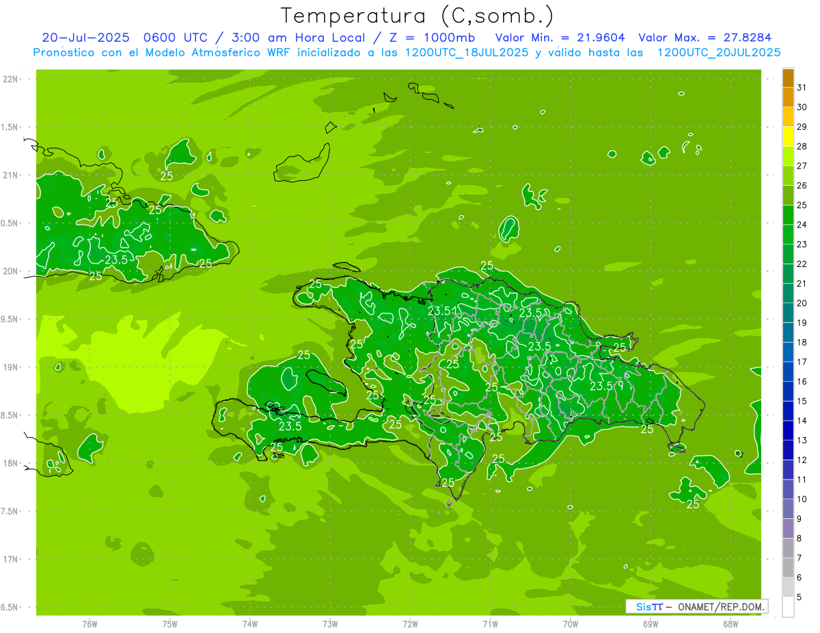Viewport: 820px width, 633px height.
Task: Click the "19N" latitude label
Action: pos(10,367)
